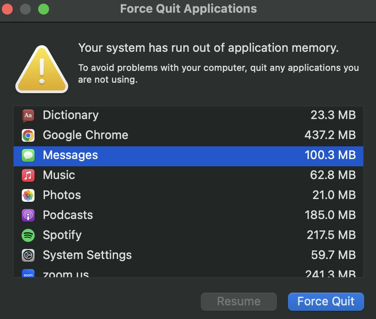Click the greyed-out Resume button

click(238, 302)
